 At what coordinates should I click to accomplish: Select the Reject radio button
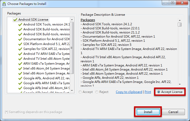coord(97,92)
